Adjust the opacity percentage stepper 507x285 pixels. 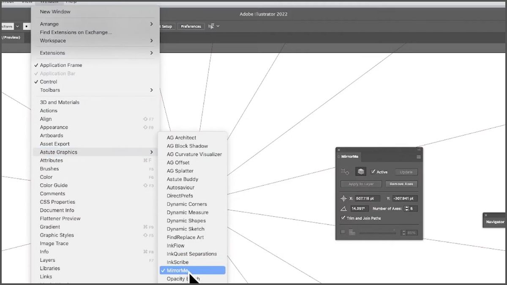click(x=403, y=232)
